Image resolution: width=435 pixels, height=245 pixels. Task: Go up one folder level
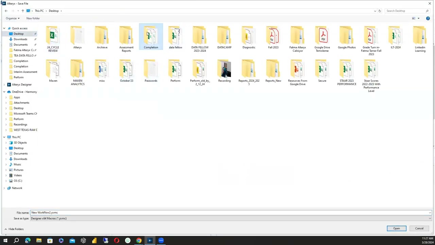(23, 11)
